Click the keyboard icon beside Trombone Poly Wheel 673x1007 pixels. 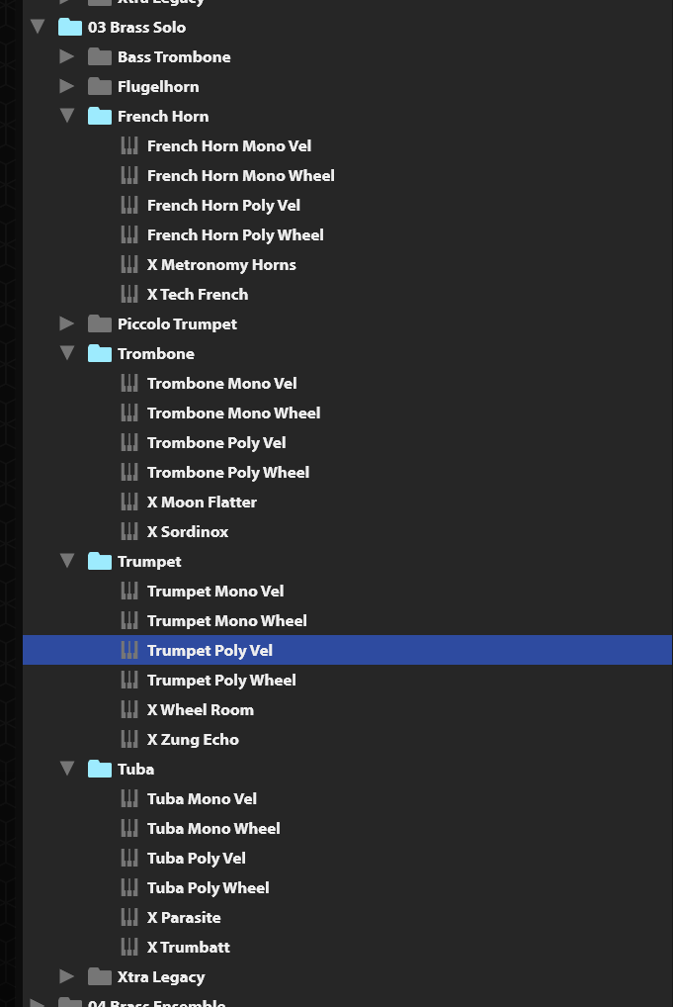[x=129, y=472]
